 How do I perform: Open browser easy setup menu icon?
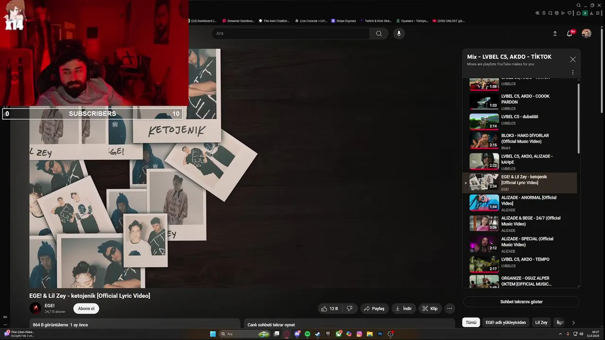598,13
